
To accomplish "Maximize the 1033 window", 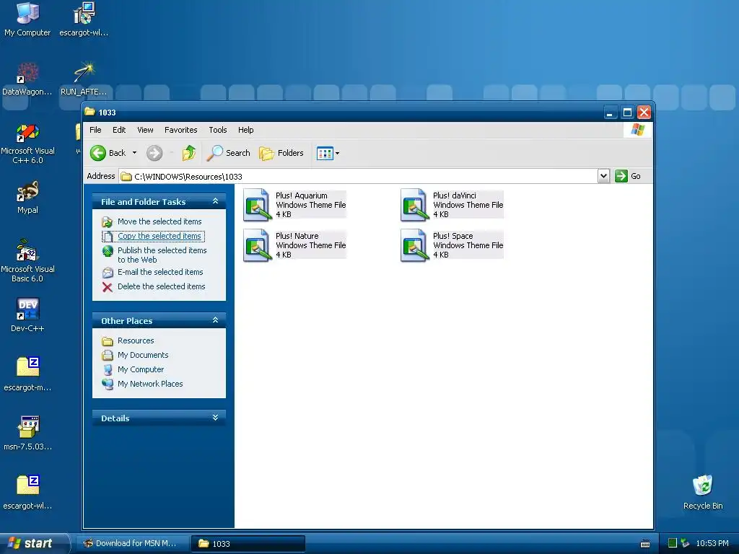I will (627, 113).
